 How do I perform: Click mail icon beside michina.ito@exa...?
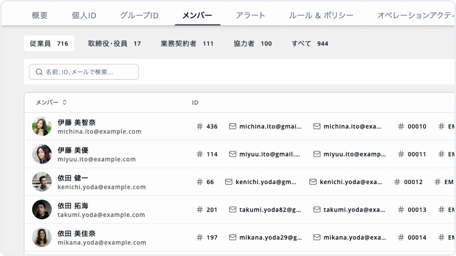317,126
